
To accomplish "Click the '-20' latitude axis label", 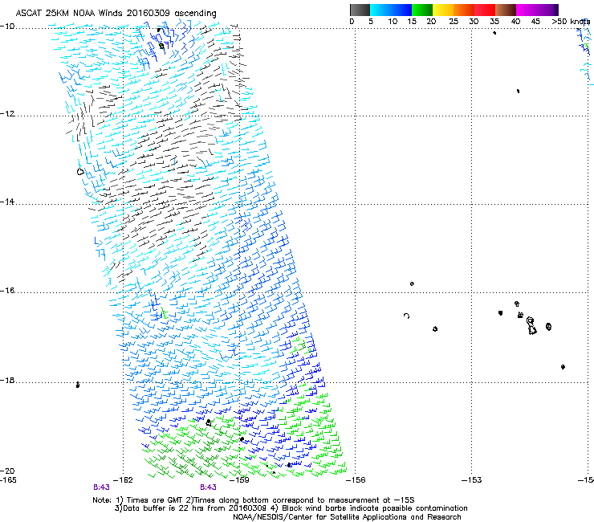I will click(7, 471).
